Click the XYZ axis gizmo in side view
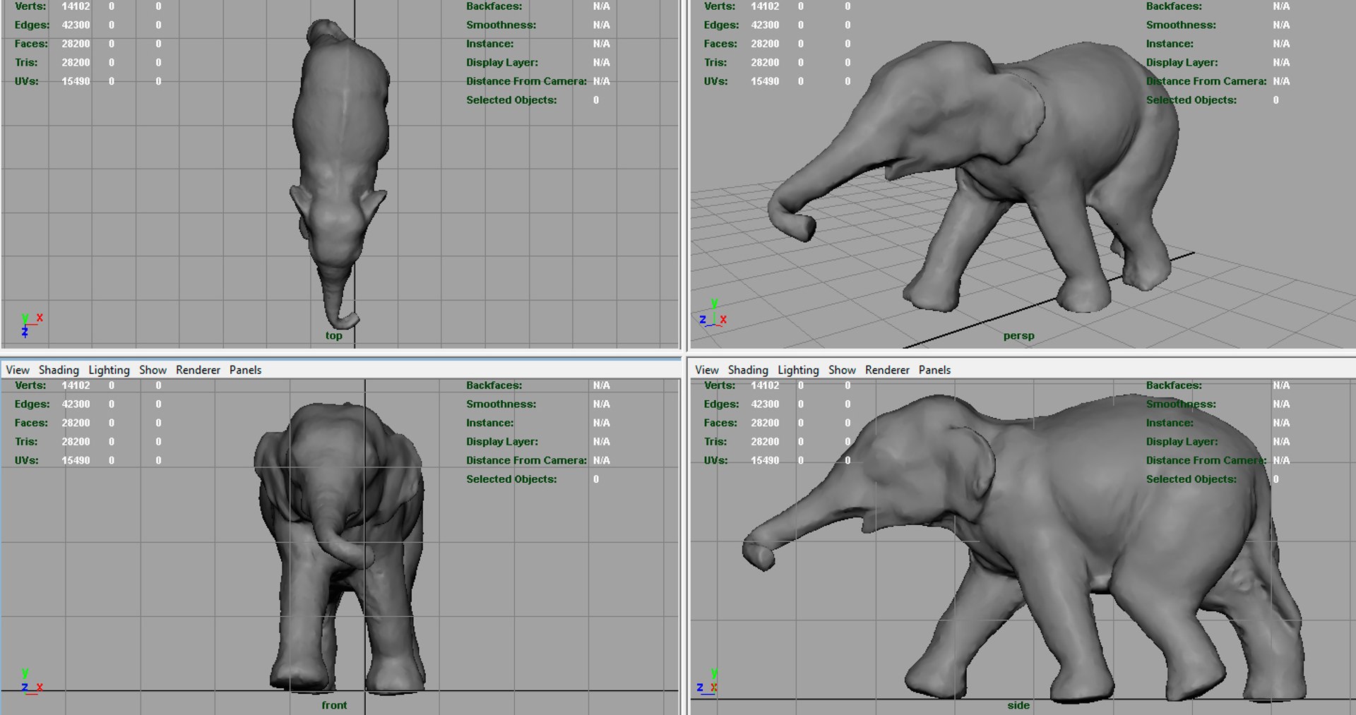The image size is (1356, 715). click(x=708, y=681)
